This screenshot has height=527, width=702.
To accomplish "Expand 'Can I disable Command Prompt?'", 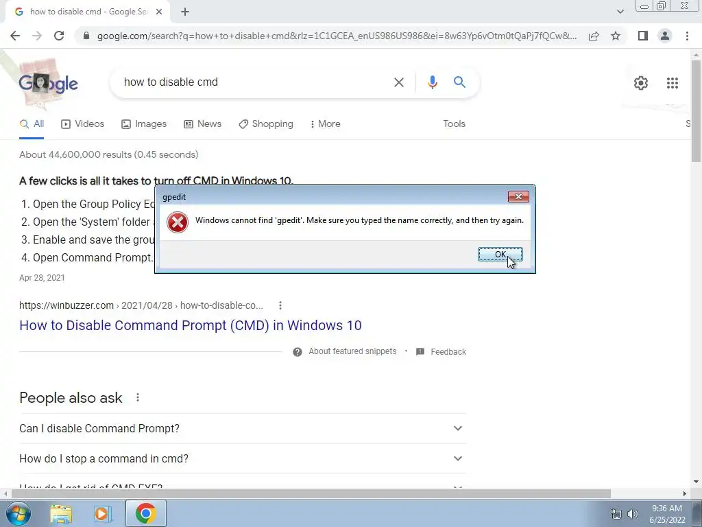I will (x=242, y=428).
